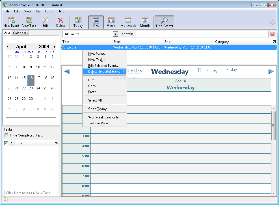Image resolution: width=279 pixels, height=205 pixels.
Task: Open the File menu
Action: coord(7,11)
